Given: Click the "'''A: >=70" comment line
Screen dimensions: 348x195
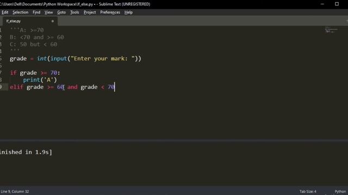Looking at the screenshot, I should 27,30.
